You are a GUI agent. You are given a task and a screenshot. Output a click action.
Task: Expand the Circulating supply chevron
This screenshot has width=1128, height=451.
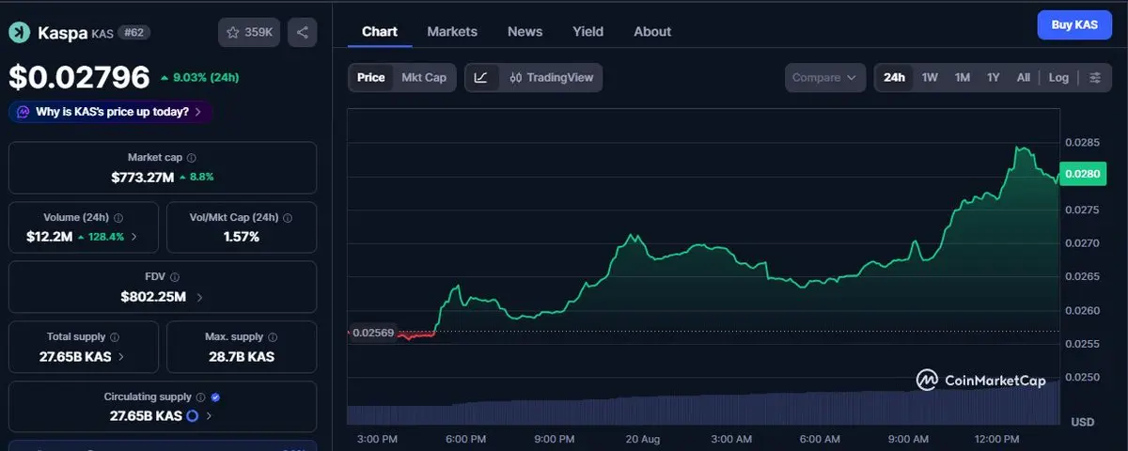pyautogui.click(x=209, y=415)
